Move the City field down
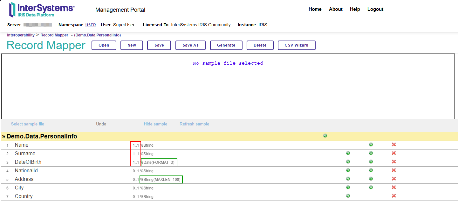The image size is (458, 204). point(371,188)
